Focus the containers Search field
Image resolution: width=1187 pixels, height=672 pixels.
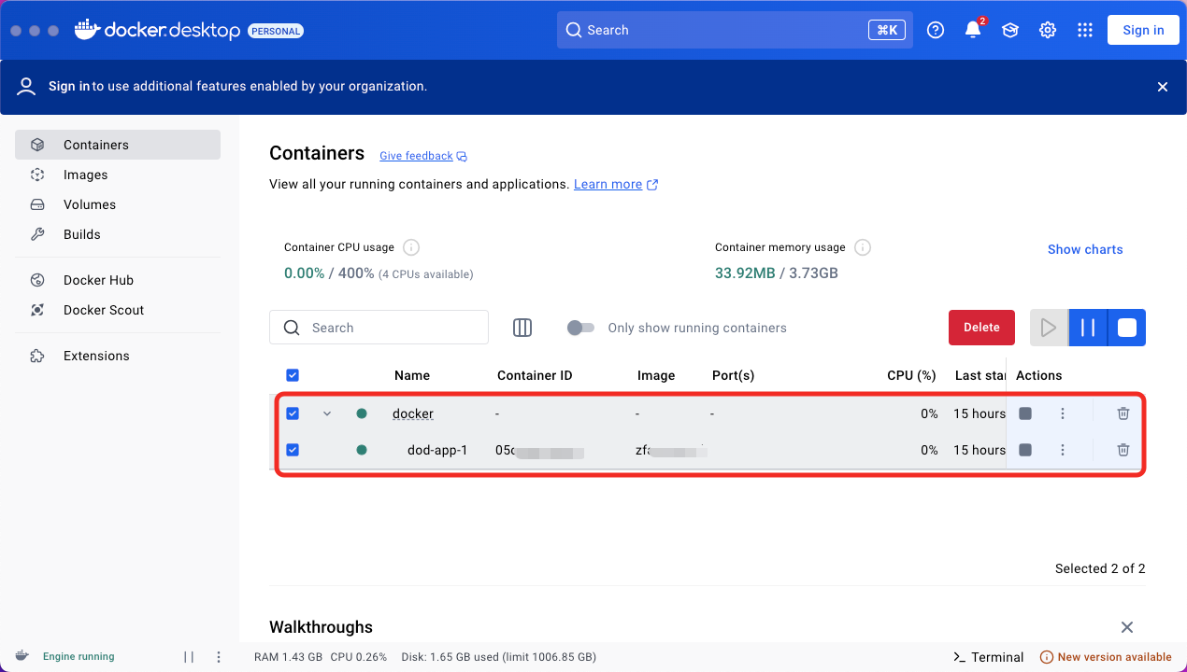tap(379, 328)
